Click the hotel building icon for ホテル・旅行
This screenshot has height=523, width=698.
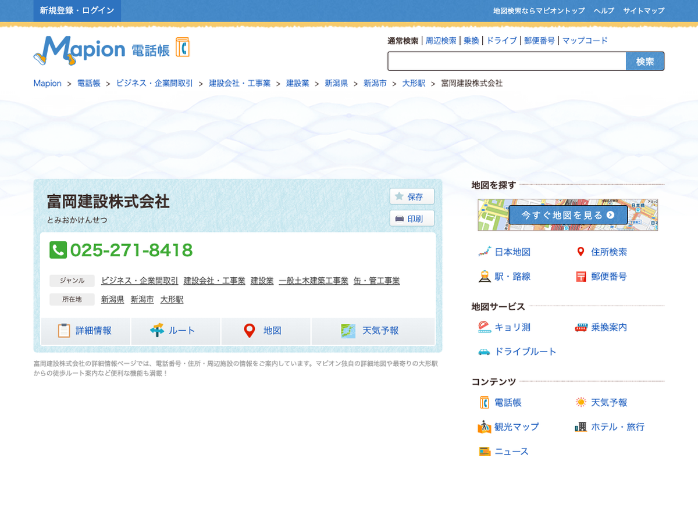(581, 427)
